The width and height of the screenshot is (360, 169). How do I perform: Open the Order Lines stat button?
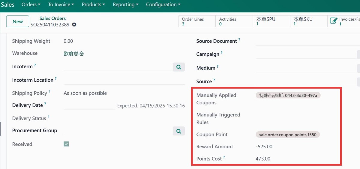197,21
